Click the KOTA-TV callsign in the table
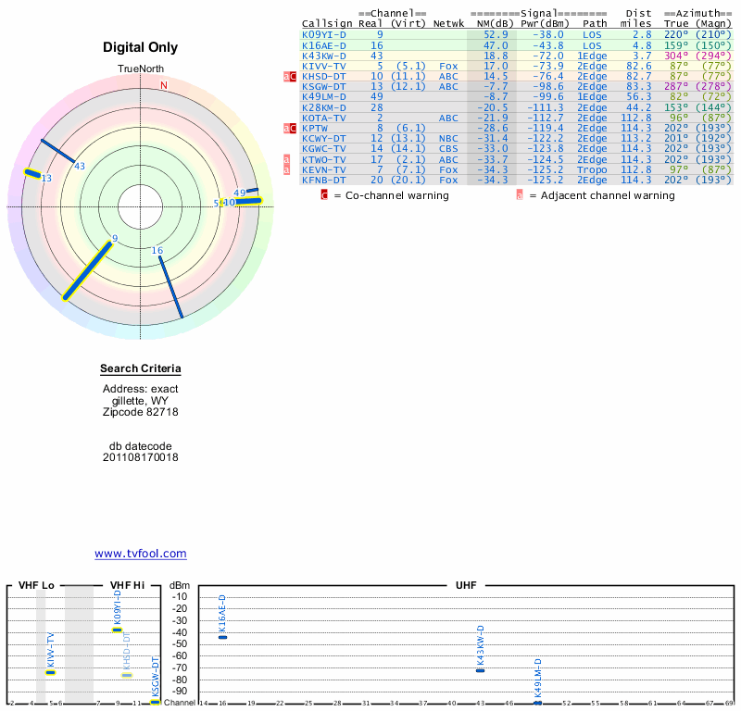The image size is (741, 711). pyautogui.click(x=323, y=118)
